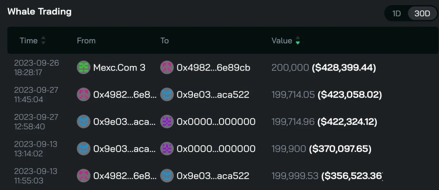Click the Time column header

[x=28, y=41]
